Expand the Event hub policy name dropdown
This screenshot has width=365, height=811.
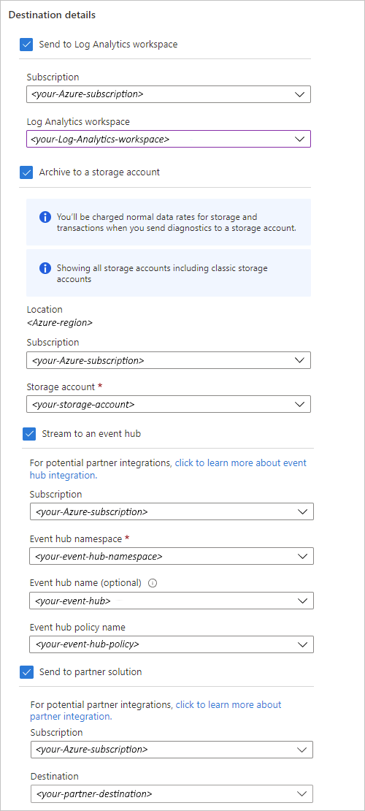tap(172, 644)
